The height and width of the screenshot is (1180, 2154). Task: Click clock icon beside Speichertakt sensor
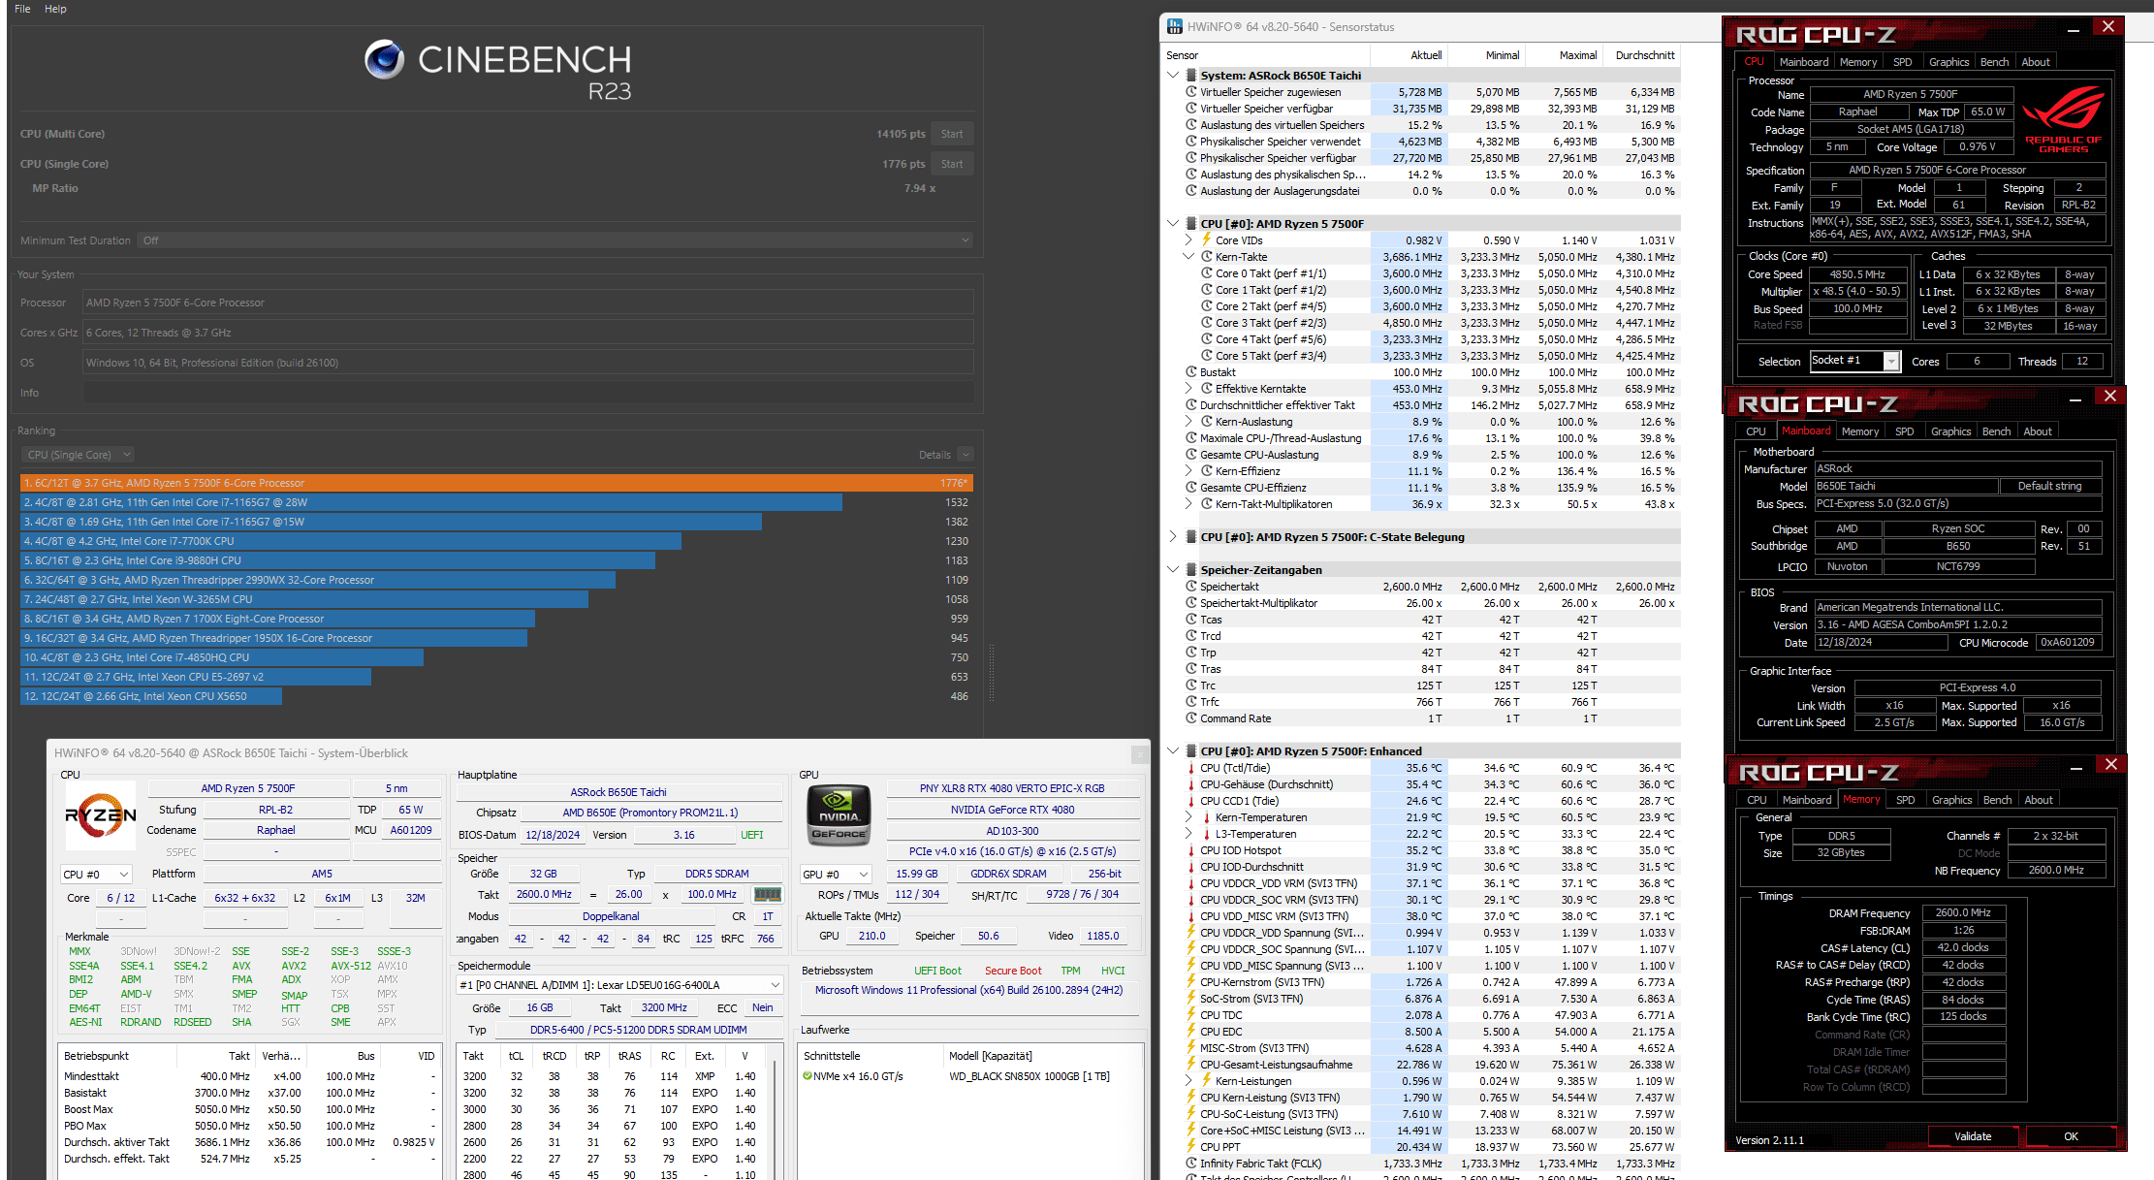(1191, 586)
